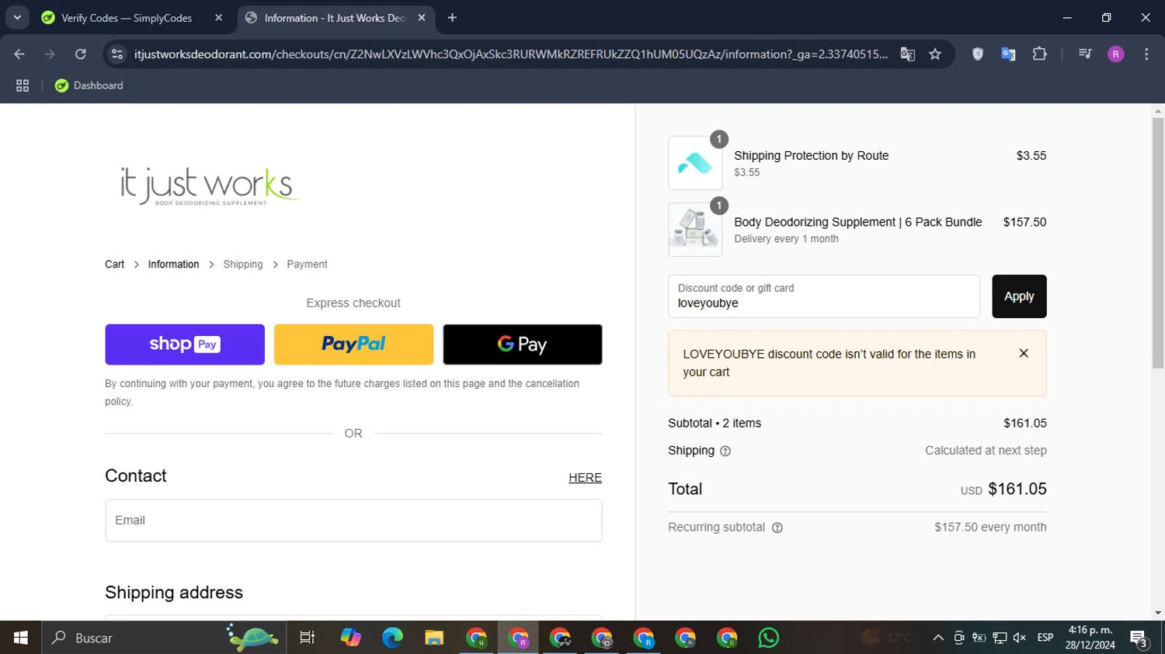Open the 6 Pack Bundle product thumbnail
Viewport: 1165px width, 654px height.
pos(695,230)
